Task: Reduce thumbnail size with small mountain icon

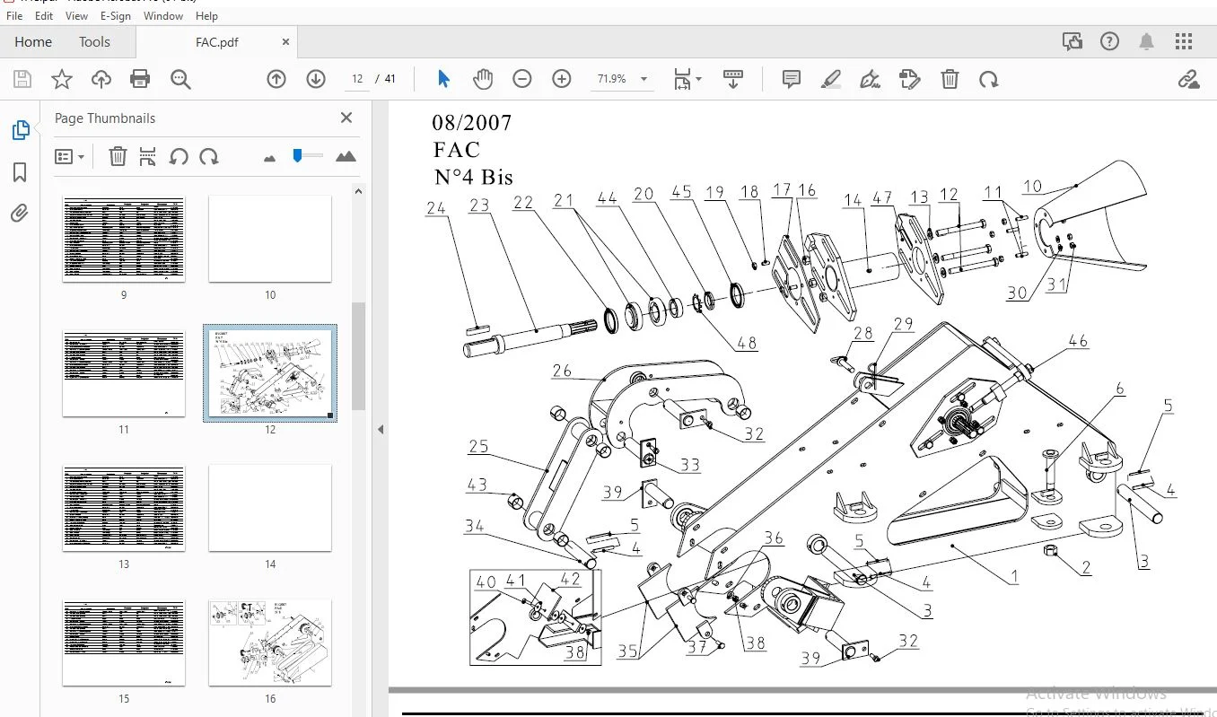Action: [x=269, y=158]
